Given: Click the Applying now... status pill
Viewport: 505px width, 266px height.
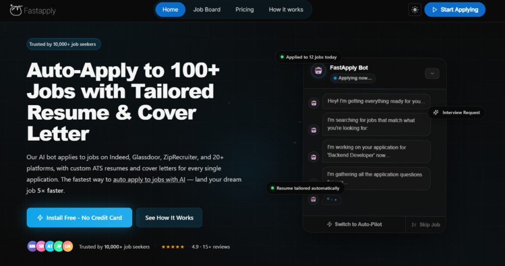Looking at the screenshot, I should click(x=353, y=78).
